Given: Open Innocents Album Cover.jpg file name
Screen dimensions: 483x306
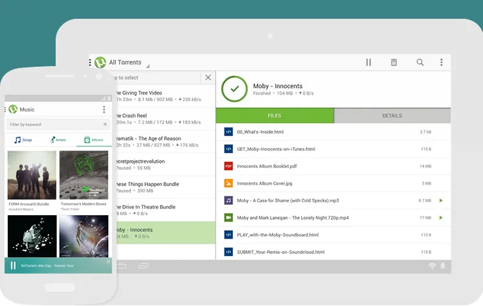Looking at the screenshot, I should (264, 183).
